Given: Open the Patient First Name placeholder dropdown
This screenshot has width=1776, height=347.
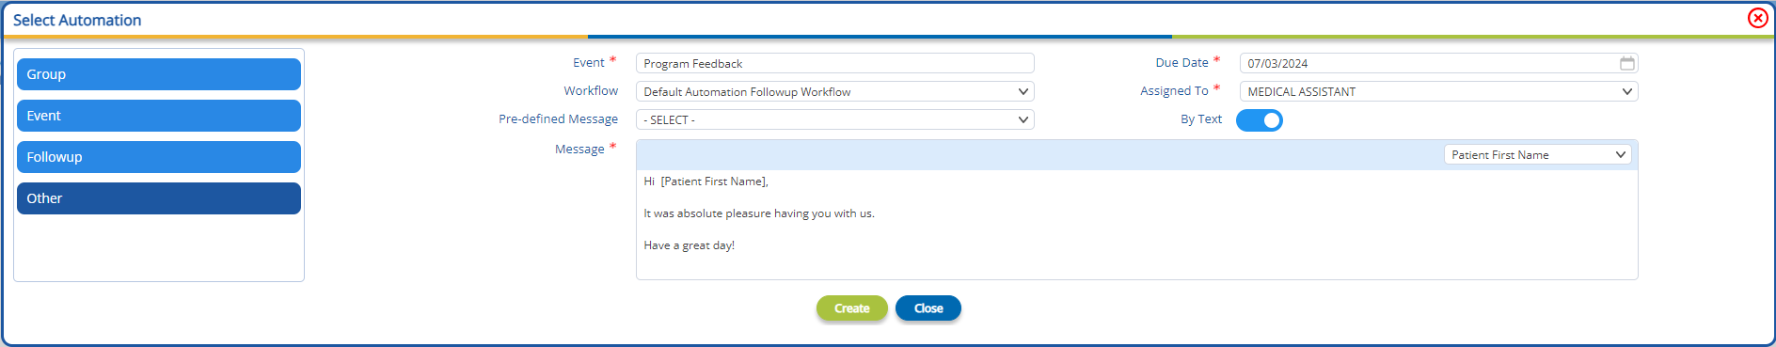Looking at the screenshot, I should coord(1538,155).
